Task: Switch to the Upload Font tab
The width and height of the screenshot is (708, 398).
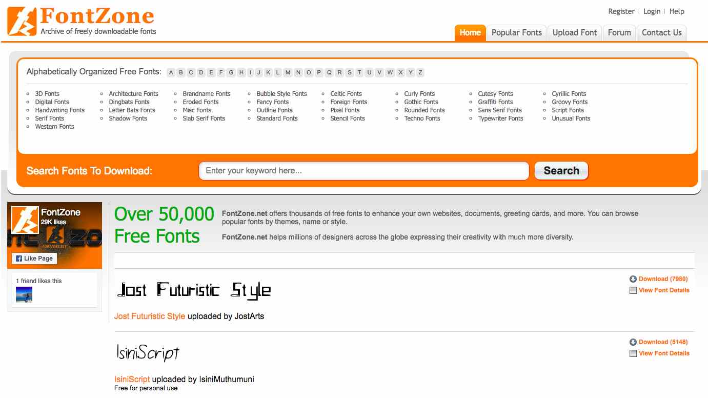Action: [x=574, y=32]
